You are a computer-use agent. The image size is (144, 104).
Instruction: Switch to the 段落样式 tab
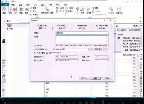[42, 26]
